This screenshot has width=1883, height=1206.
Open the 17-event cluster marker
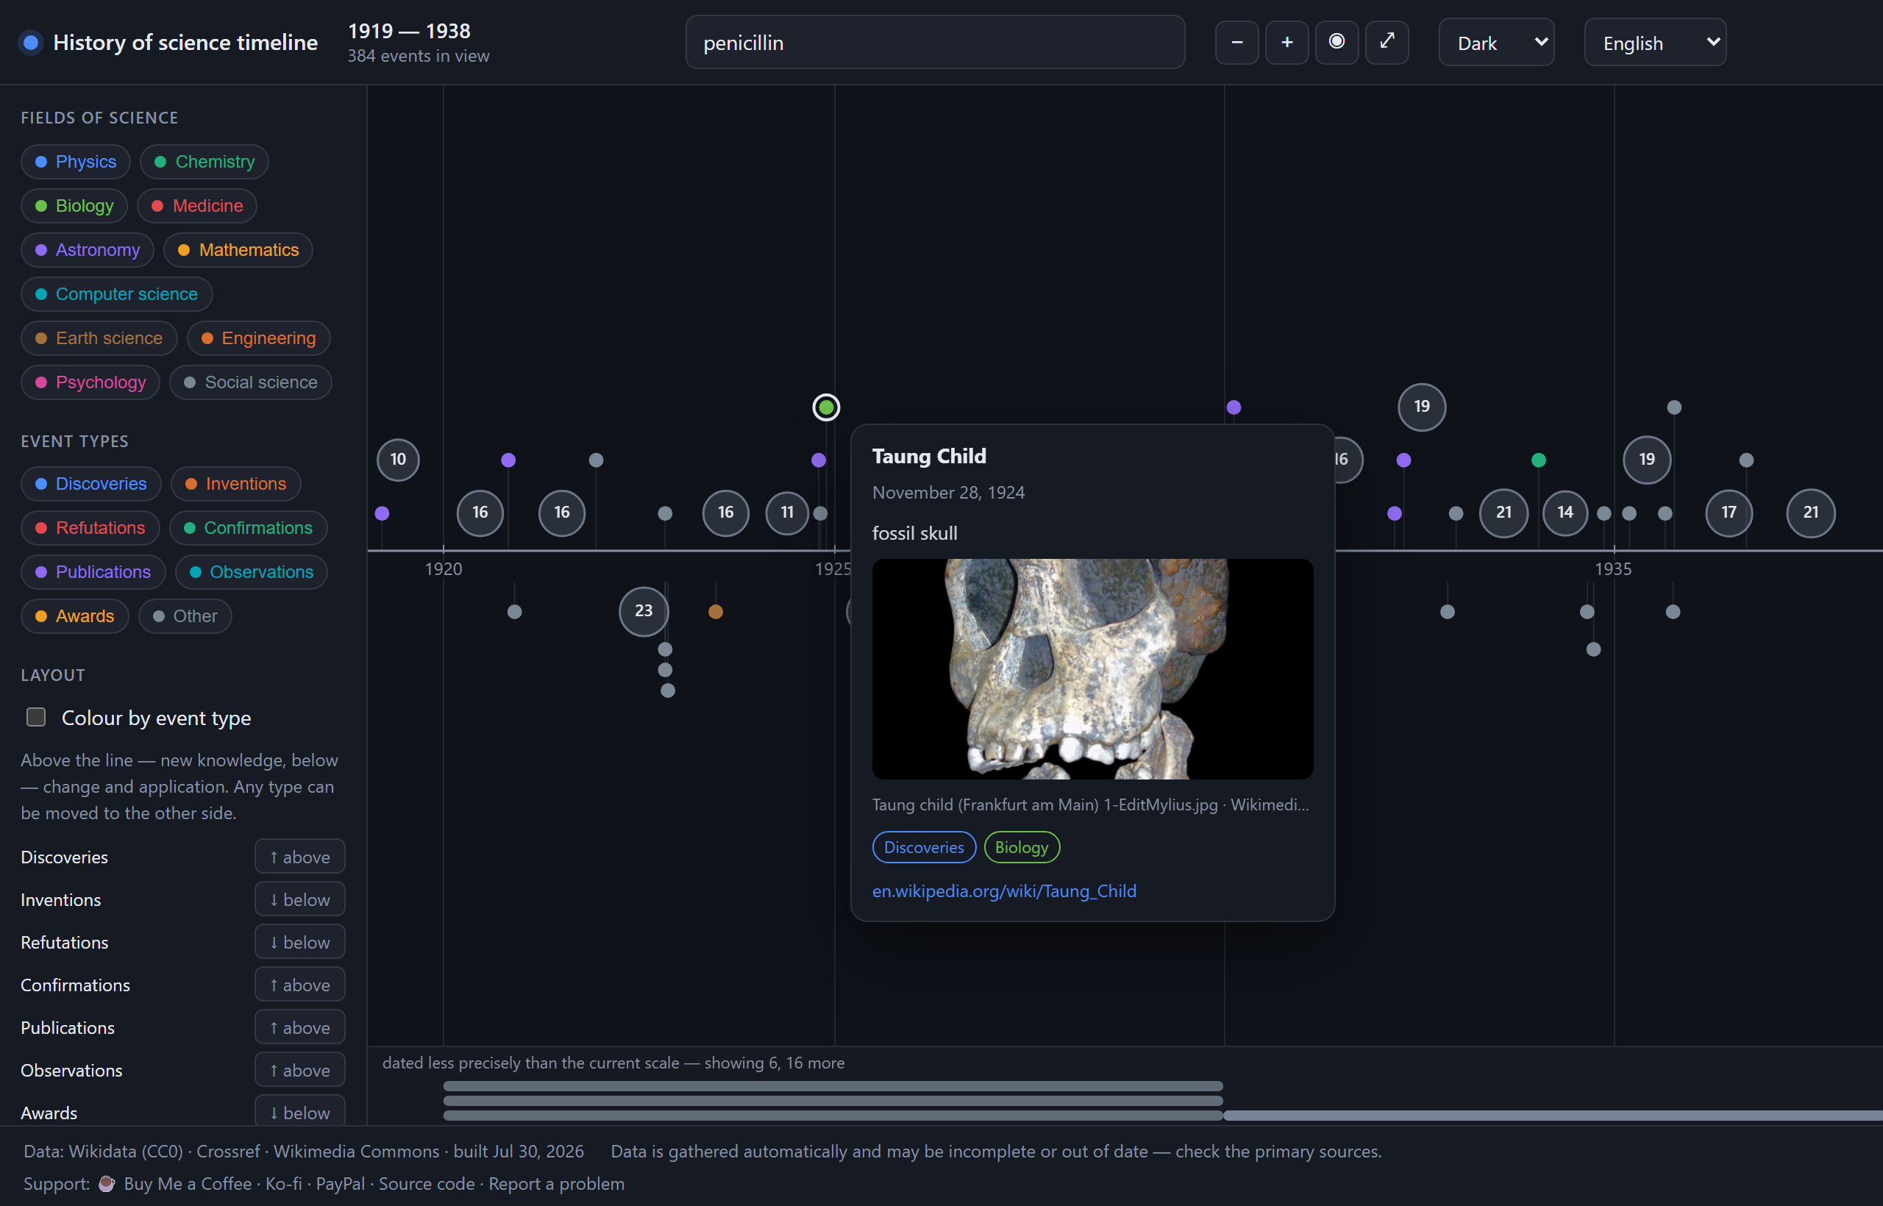tap(1729, 513)
